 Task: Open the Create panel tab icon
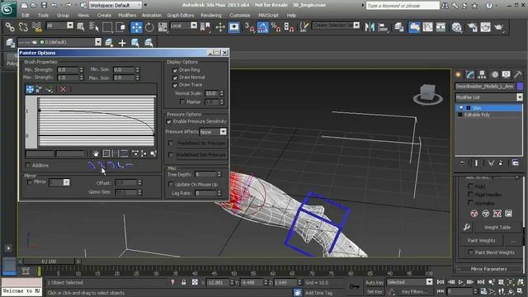(458, 74)
